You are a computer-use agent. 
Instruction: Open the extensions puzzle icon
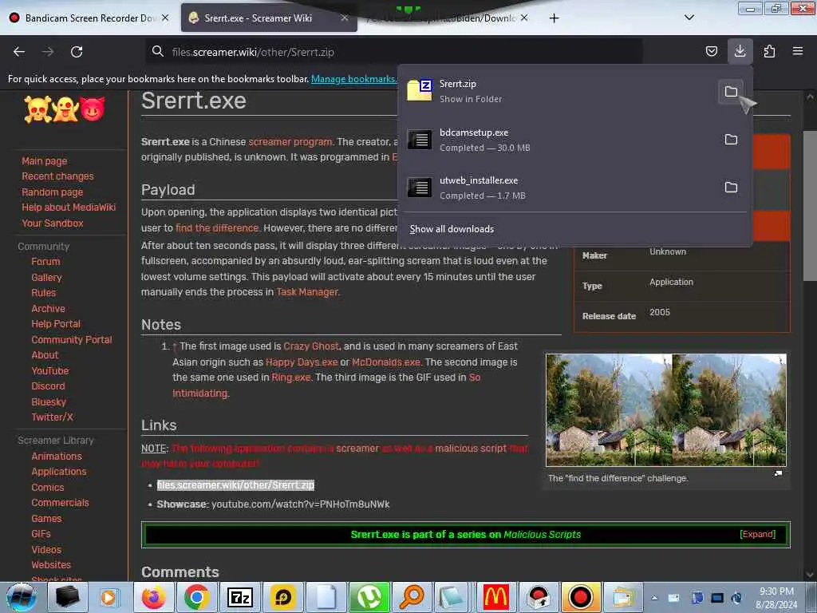(x=769, y=51)
